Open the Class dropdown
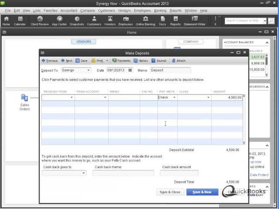 [x=208, y=98]
